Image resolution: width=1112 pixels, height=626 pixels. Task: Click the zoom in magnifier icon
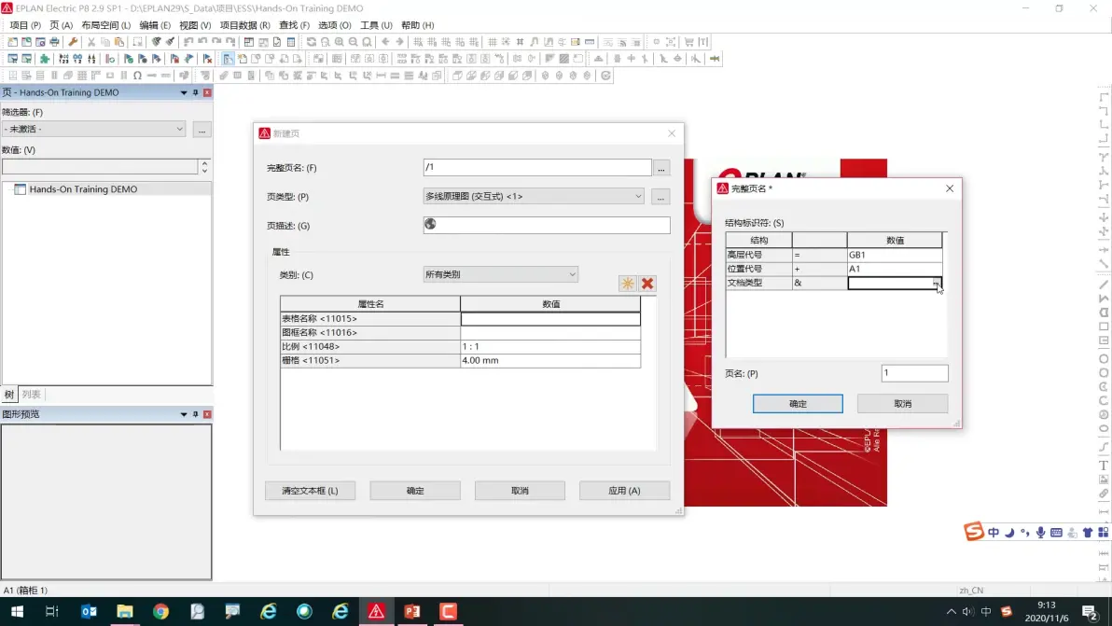pyautogui.click(x=339, y=42)
